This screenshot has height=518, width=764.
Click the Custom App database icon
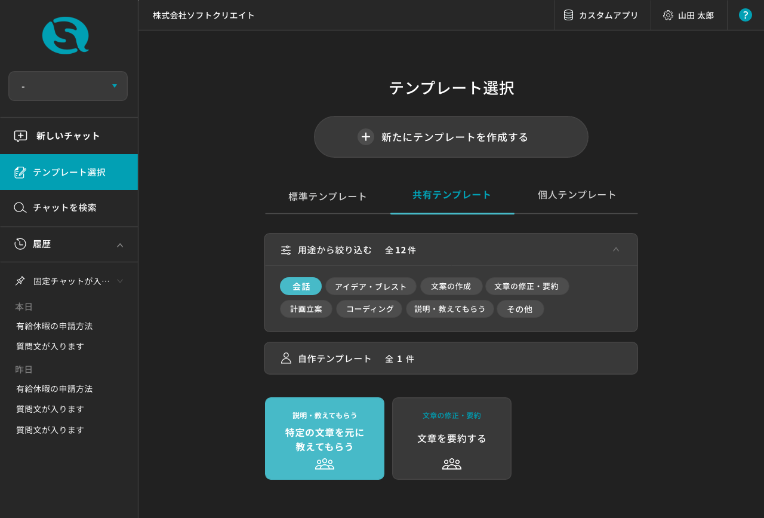click(x=568, y=15)
